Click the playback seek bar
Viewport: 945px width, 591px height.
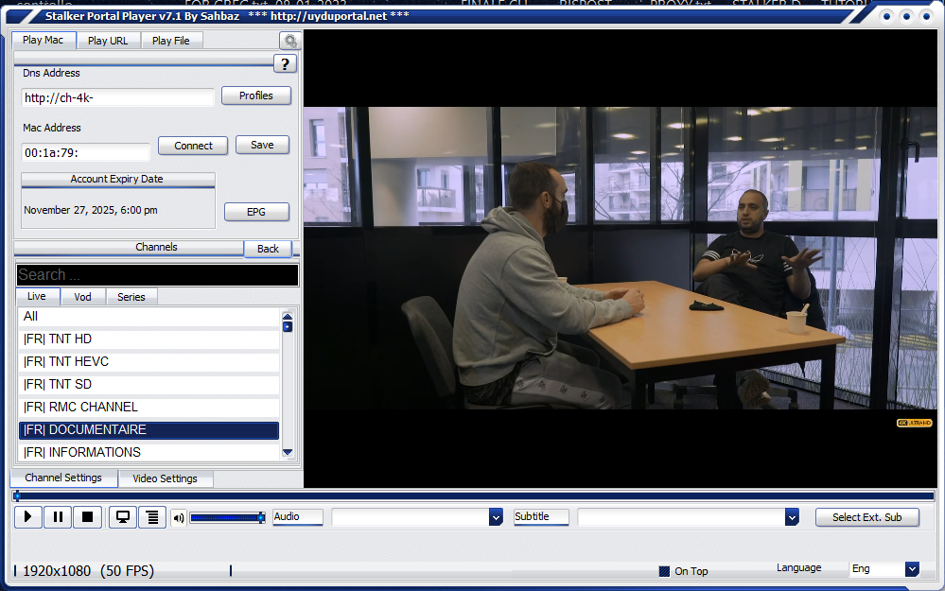coord(473,496)
